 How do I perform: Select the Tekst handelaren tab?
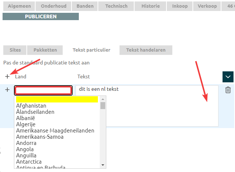click(x=146, y=50)
